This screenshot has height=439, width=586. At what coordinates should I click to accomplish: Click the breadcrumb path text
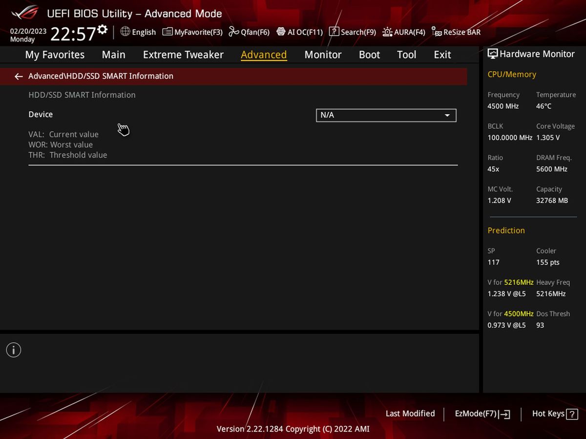click(x=101, y=76)
